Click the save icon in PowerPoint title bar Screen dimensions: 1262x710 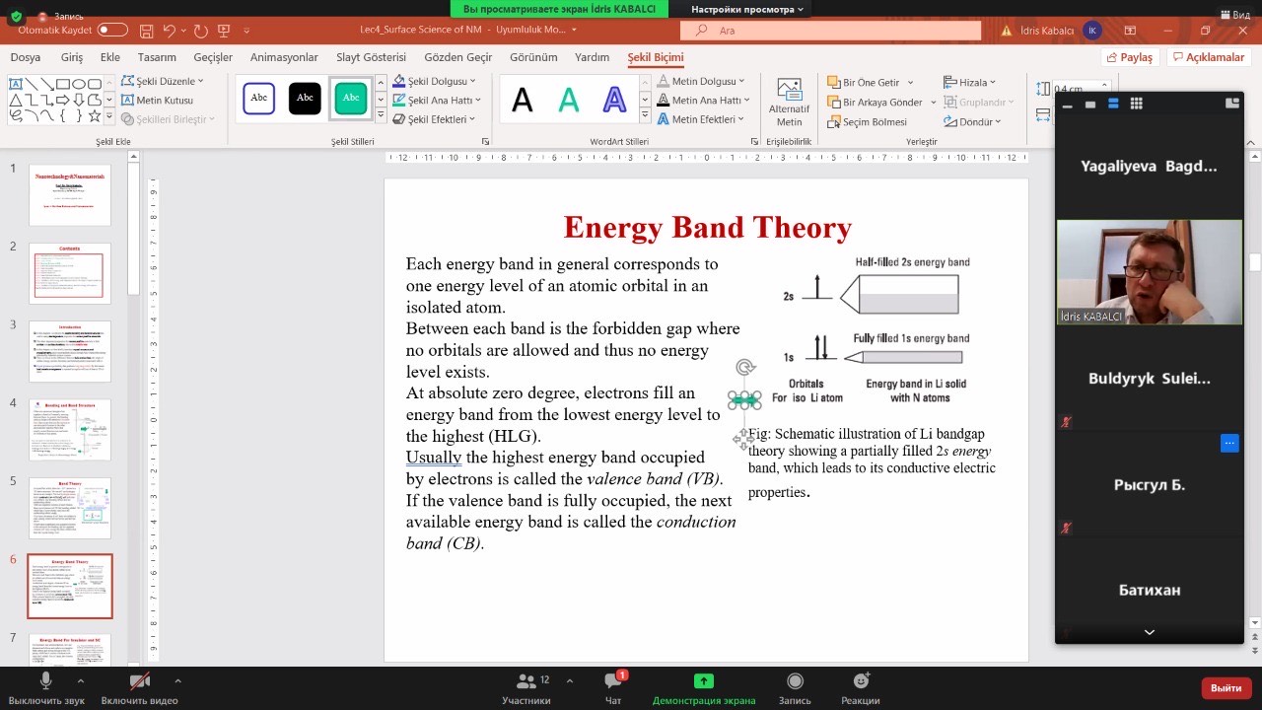146,31
